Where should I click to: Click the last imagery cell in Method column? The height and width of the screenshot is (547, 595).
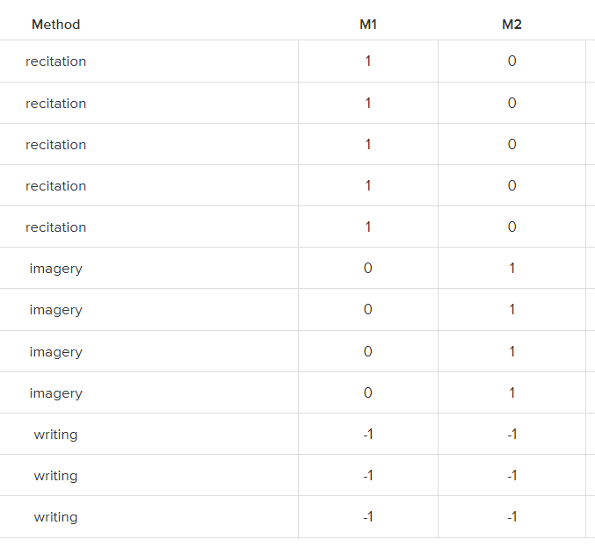(55, 393)
